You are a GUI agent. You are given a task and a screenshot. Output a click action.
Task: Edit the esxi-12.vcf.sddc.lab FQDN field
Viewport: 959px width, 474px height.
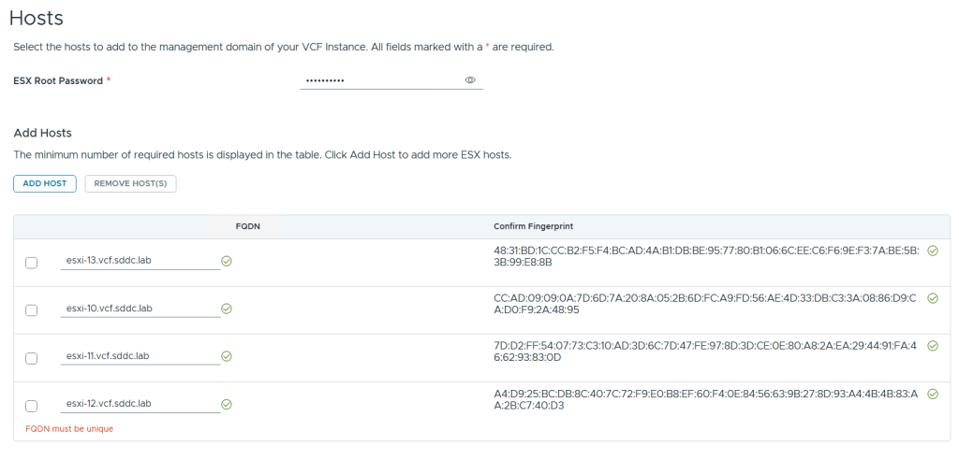(139, 404)
